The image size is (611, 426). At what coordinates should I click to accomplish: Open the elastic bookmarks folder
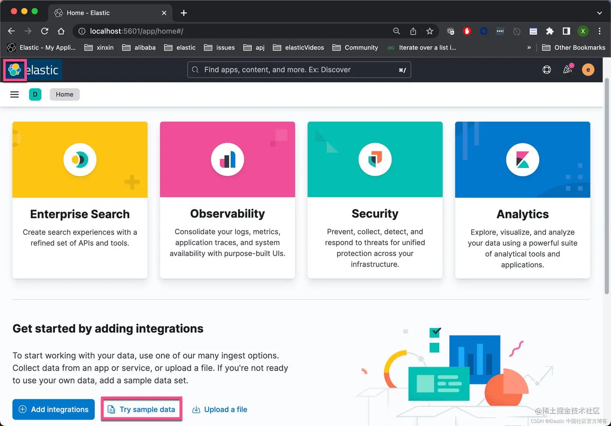coord(180,48)
